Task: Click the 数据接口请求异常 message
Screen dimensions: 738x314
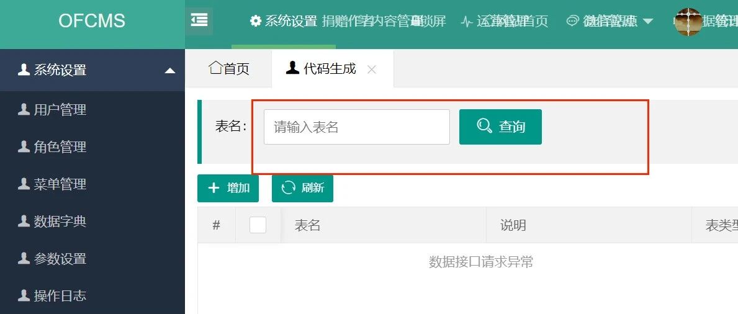Action: click(481, 262)
